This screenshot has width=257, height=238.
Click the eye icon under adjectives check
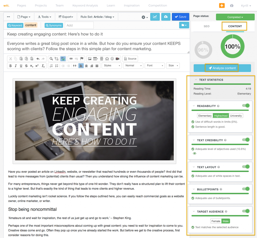coord(195,154)
